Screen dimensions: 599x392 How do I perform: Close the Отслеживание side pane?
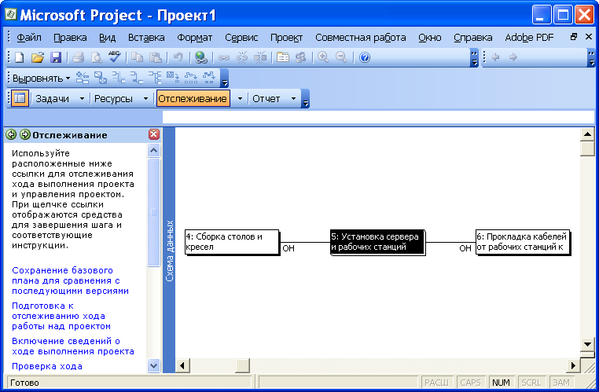point(153,134)
